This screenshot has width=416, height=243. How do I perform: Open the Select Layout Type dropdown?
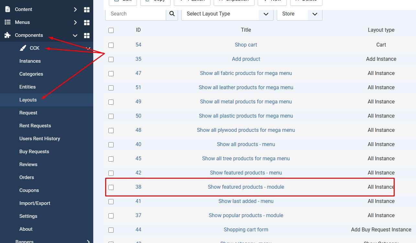pos(227,14)
